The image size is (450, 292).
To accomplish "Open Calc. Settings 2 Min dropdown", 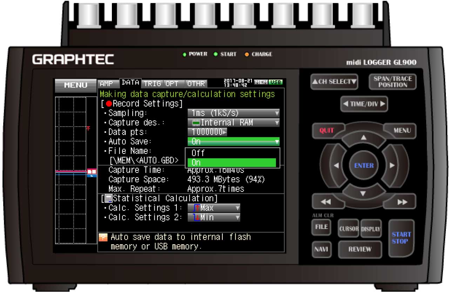I will [x=214, y=217].
